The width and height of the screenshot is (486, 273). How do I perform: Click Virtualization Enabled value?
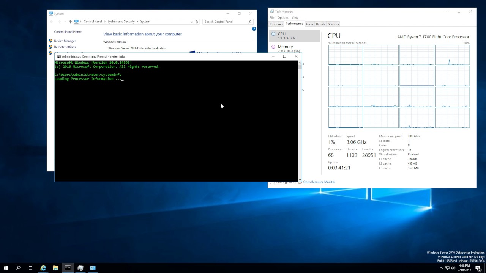(413, 154)
